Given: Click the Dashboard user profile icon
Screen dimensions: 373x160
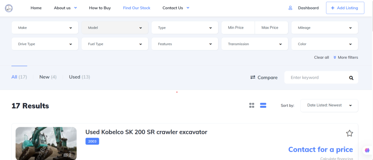Looking at the screenshot, I should tap(290, 8).
